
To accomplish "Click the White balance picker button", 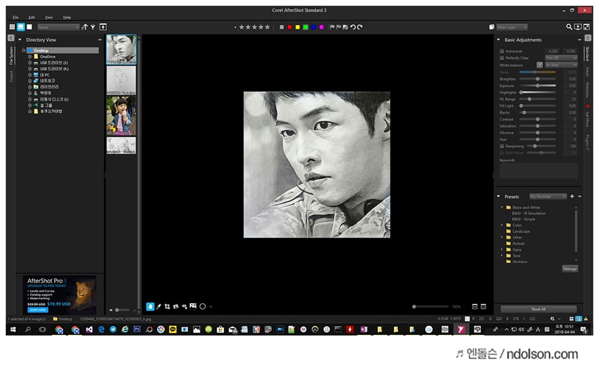I will (539, 65).
